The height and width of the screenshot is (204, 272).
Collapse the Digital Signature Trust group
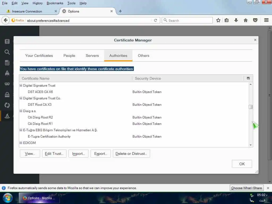[21, 85]
